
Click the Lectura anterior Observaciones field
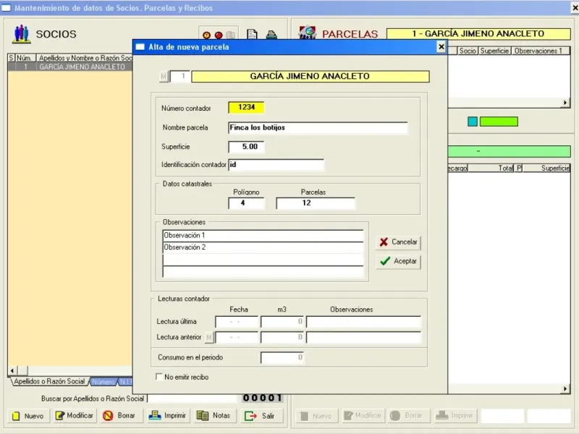(363, 337)
